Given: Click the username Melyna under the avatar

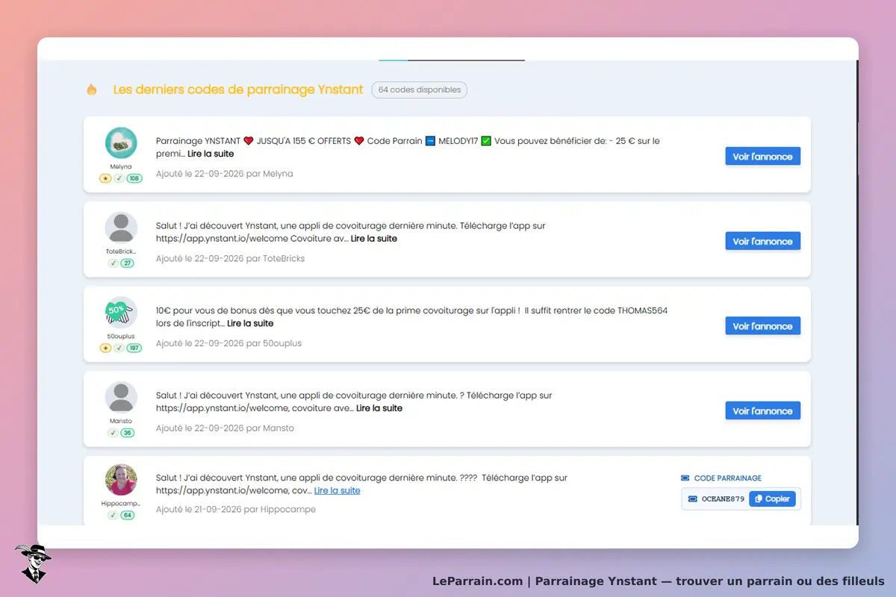Looking at the screenshot, I should (121, 166).
